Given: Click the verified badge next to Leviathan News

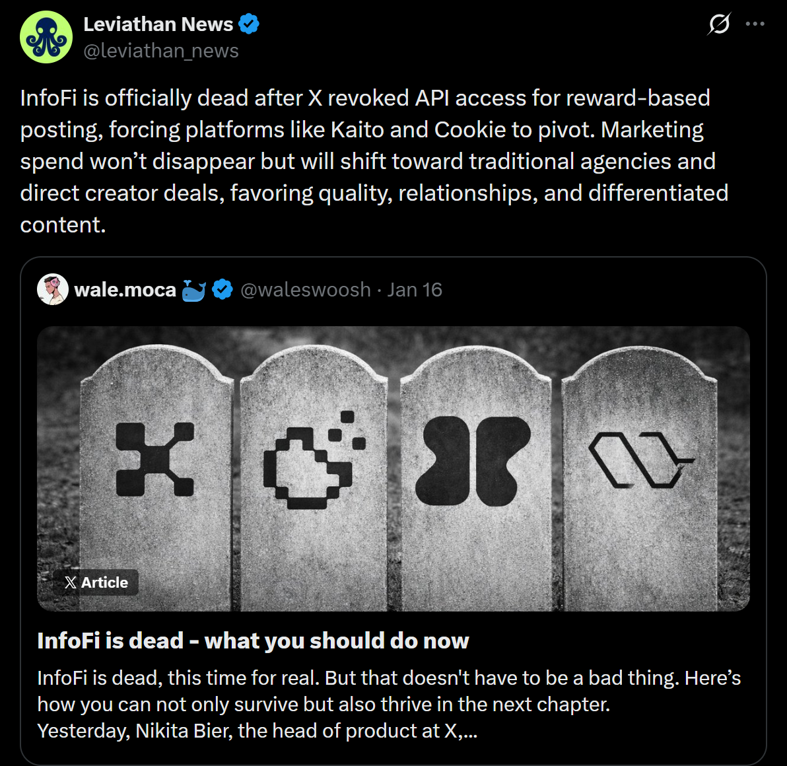Looking at the screenshot, I should (249, 23).
